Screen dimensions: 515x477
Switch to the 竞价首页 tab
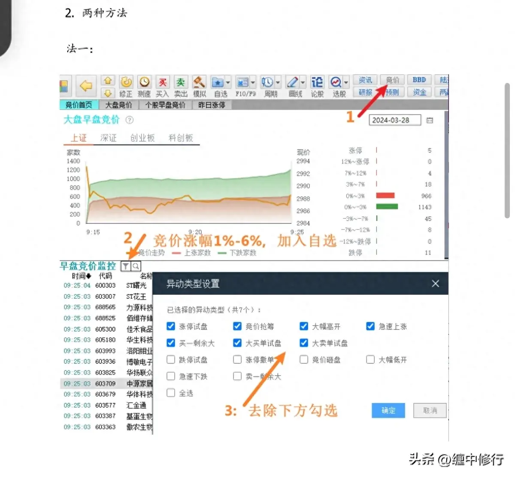click(x=79, y=105)
